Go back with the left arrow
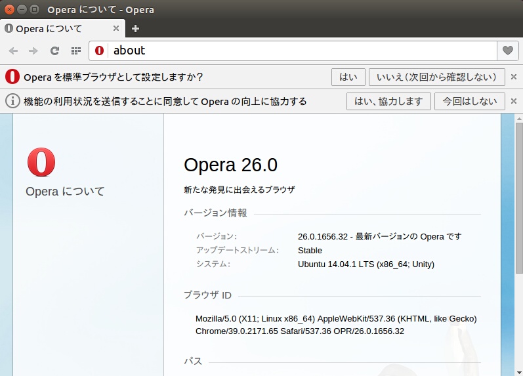523x376 pixels. (x=13, y=51)
